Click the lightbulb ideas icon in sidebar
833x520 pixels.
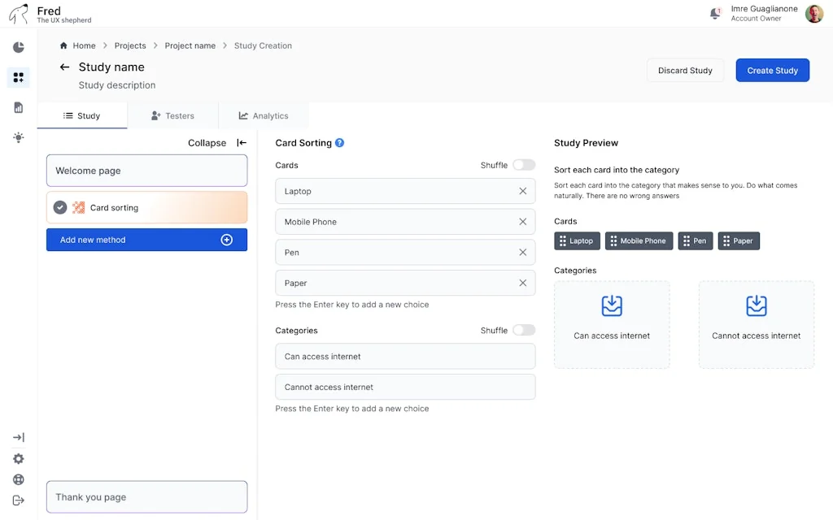[x=18, y=136]
